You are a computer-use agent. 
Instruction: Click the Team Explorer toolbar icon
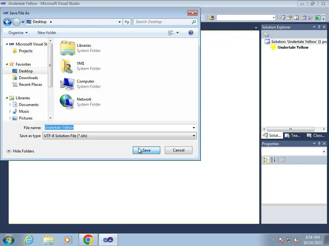point(297,18)
